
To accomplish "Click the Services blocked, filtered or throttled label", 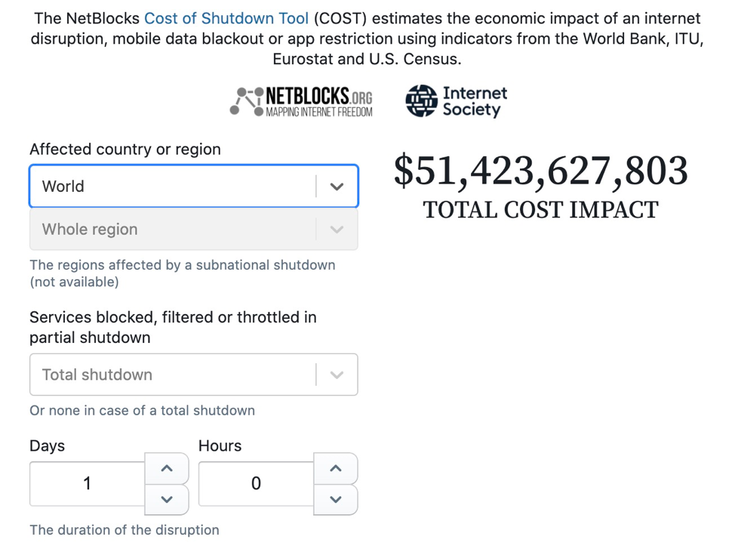I will click(x=173, y=328).
